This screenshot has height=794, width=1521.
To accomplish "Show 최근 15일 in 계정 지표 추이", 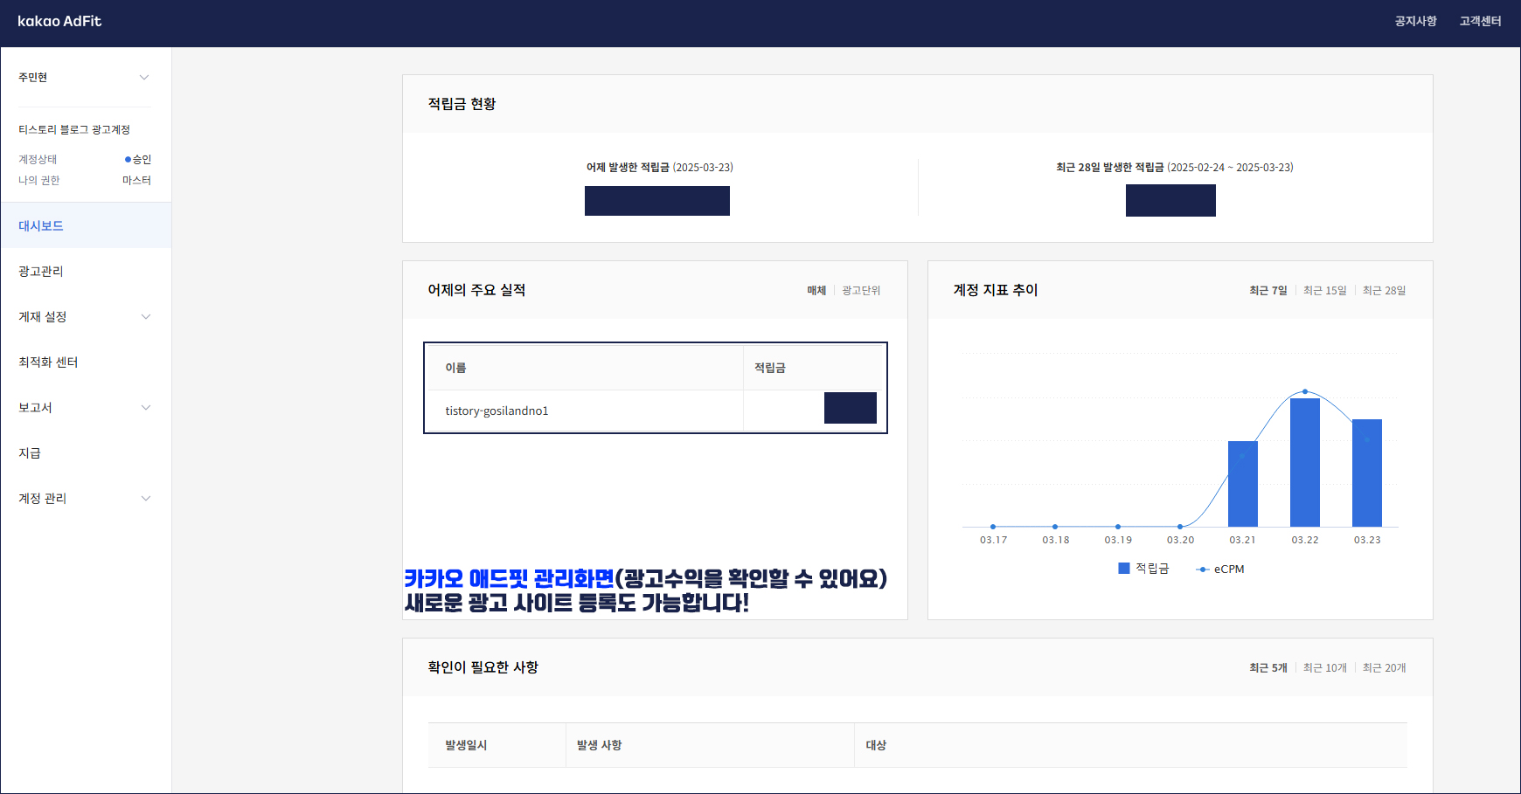I will pos(1324,290).
